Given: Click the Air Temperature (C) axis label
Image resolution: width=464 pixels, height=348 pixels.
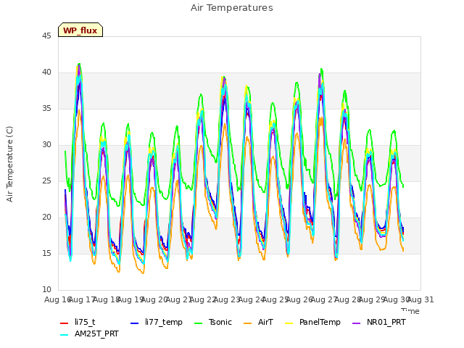Looking at the screenshot, I should pyautogui.click(x=9, y=165).
